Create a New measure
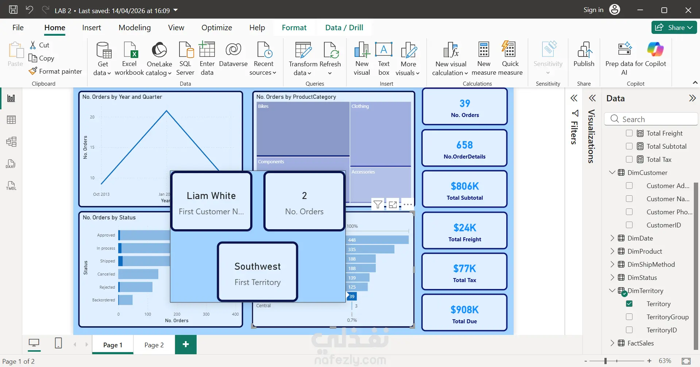The height and width of the screenshot is (367, 700). pyautogui.click(x=484, y=59)
